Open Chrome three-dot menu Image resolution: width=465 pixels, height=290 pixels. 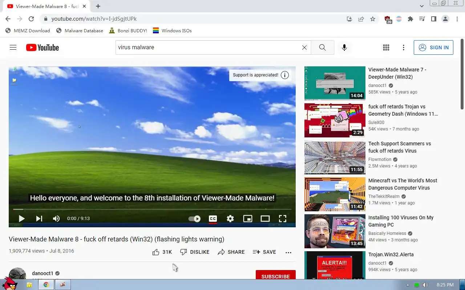point(457,19)
